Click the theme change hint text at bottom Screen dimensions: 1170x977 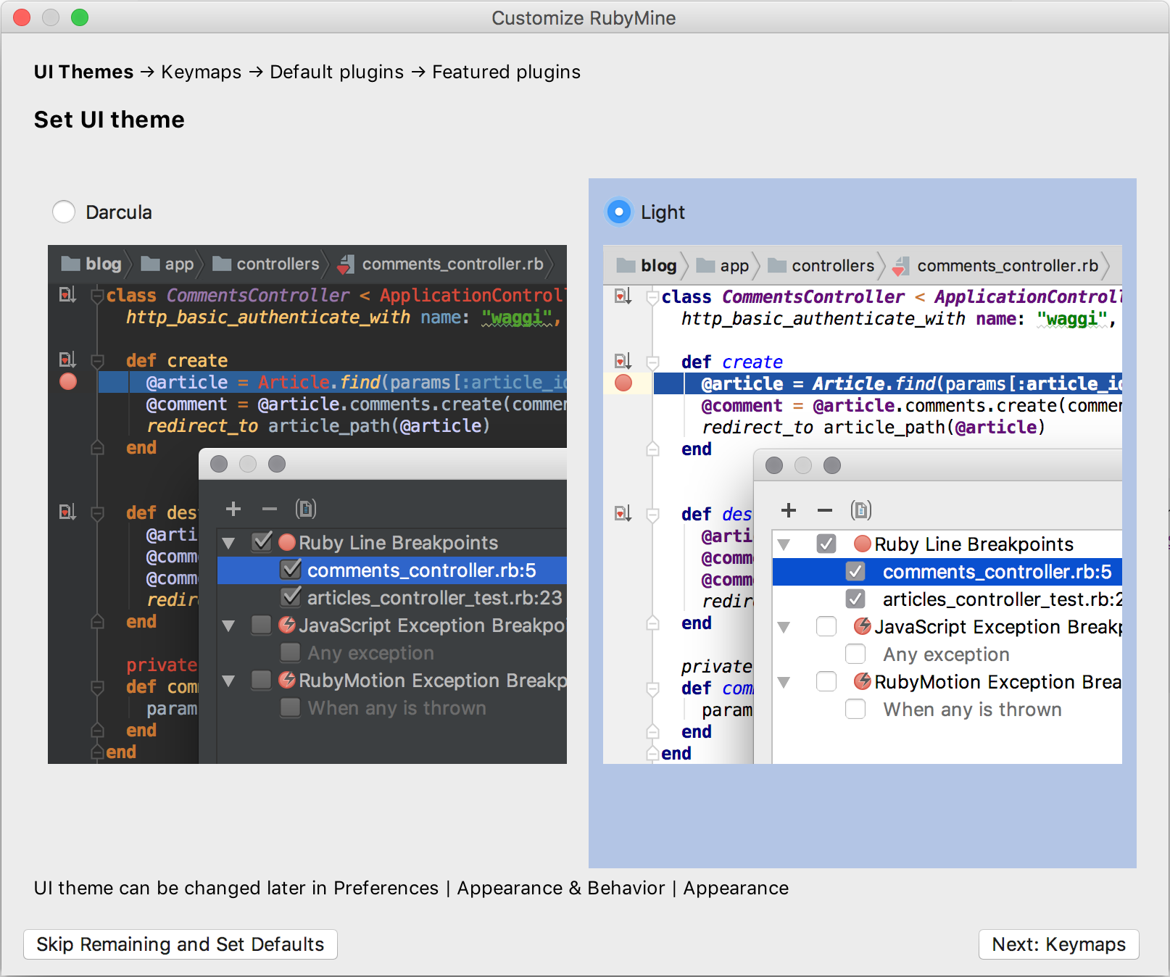tap(411, 888)
